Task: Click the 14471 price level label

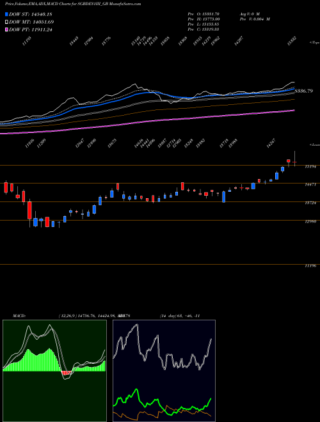Action: click(310, 185)
